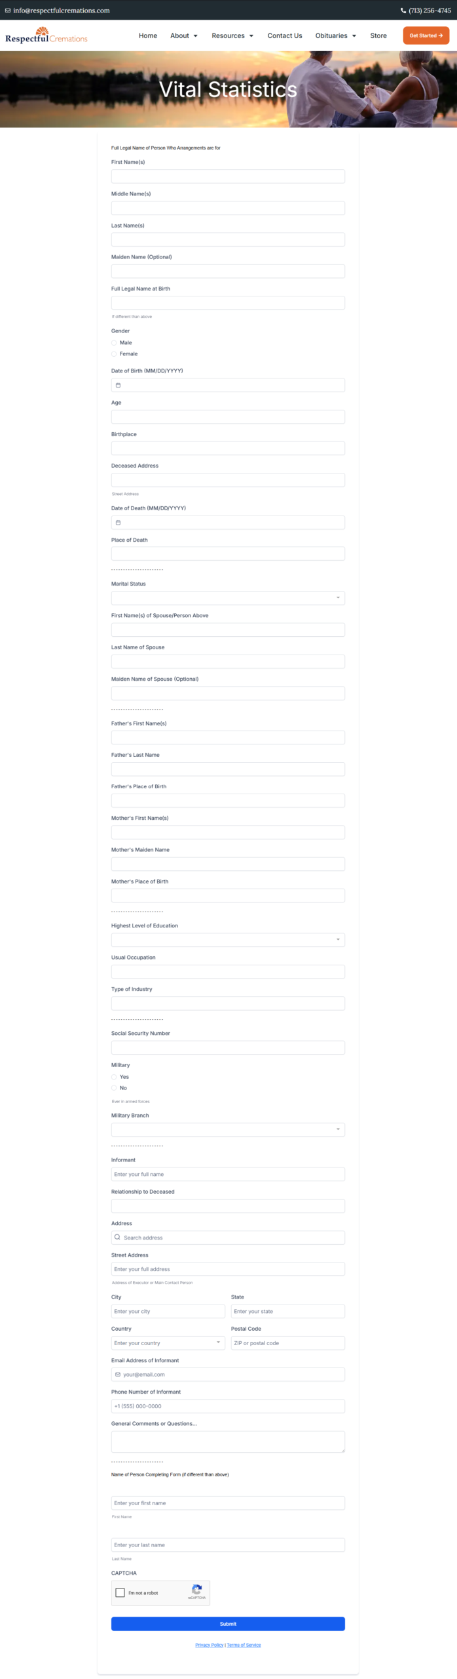
Task: Click the blue Submit button
Action: 228,1624
